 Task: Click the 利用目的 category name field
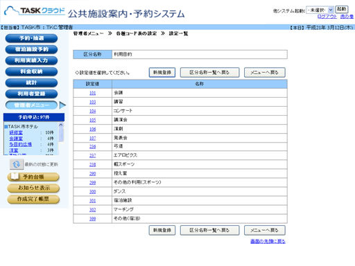tap(200, 54)
